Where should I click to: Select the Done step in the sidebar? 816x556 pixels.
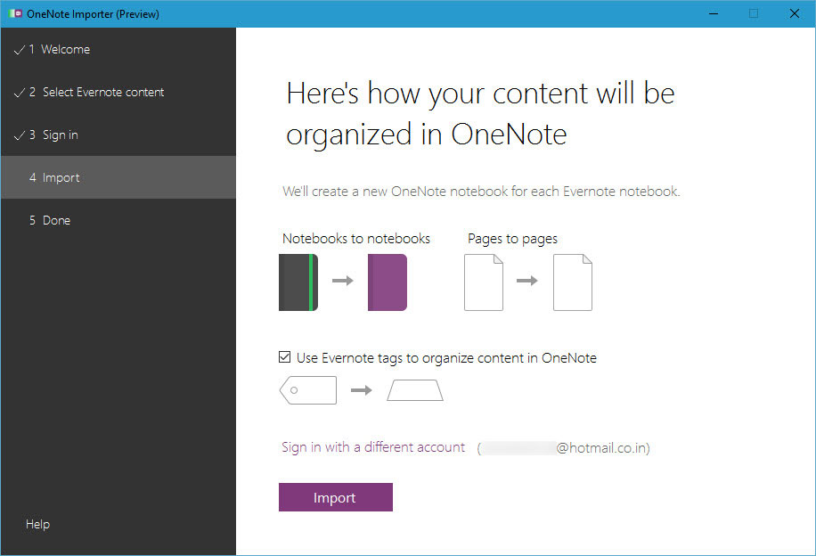pyautogui.click(x=56, y=220)
